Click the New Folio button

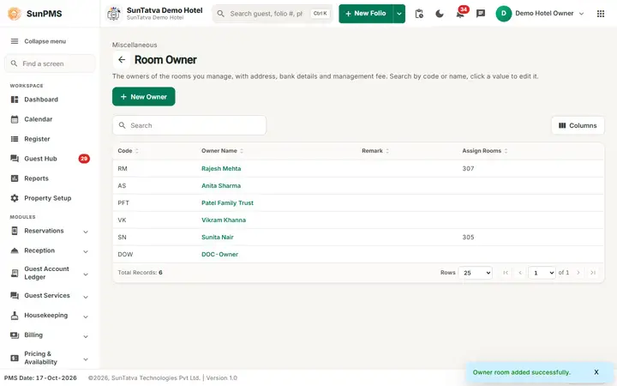point(366,14)
